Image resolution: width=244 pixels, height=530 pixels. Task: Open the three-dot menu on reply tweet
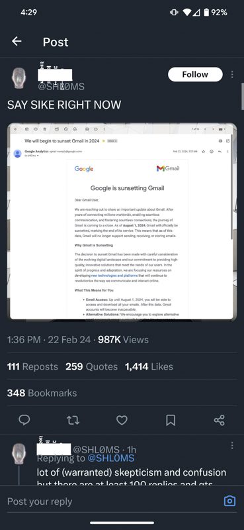[232, 445]
